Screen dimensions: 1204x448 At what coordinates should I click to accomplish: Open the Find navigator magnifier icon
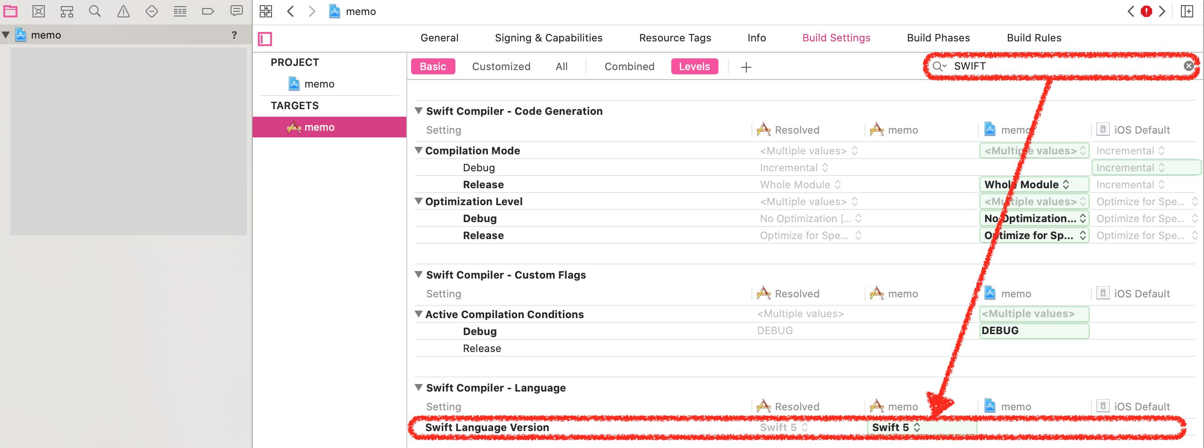[x=95, y=11]
